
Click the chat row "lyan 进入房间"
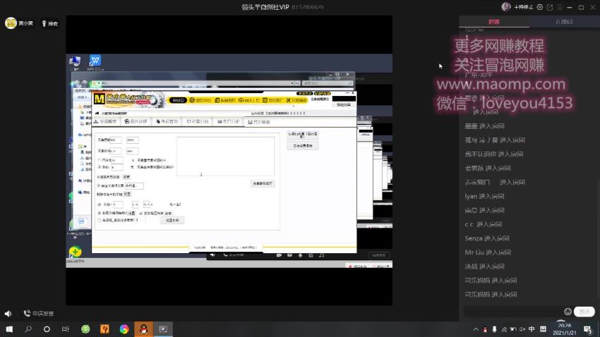[484, 197]
